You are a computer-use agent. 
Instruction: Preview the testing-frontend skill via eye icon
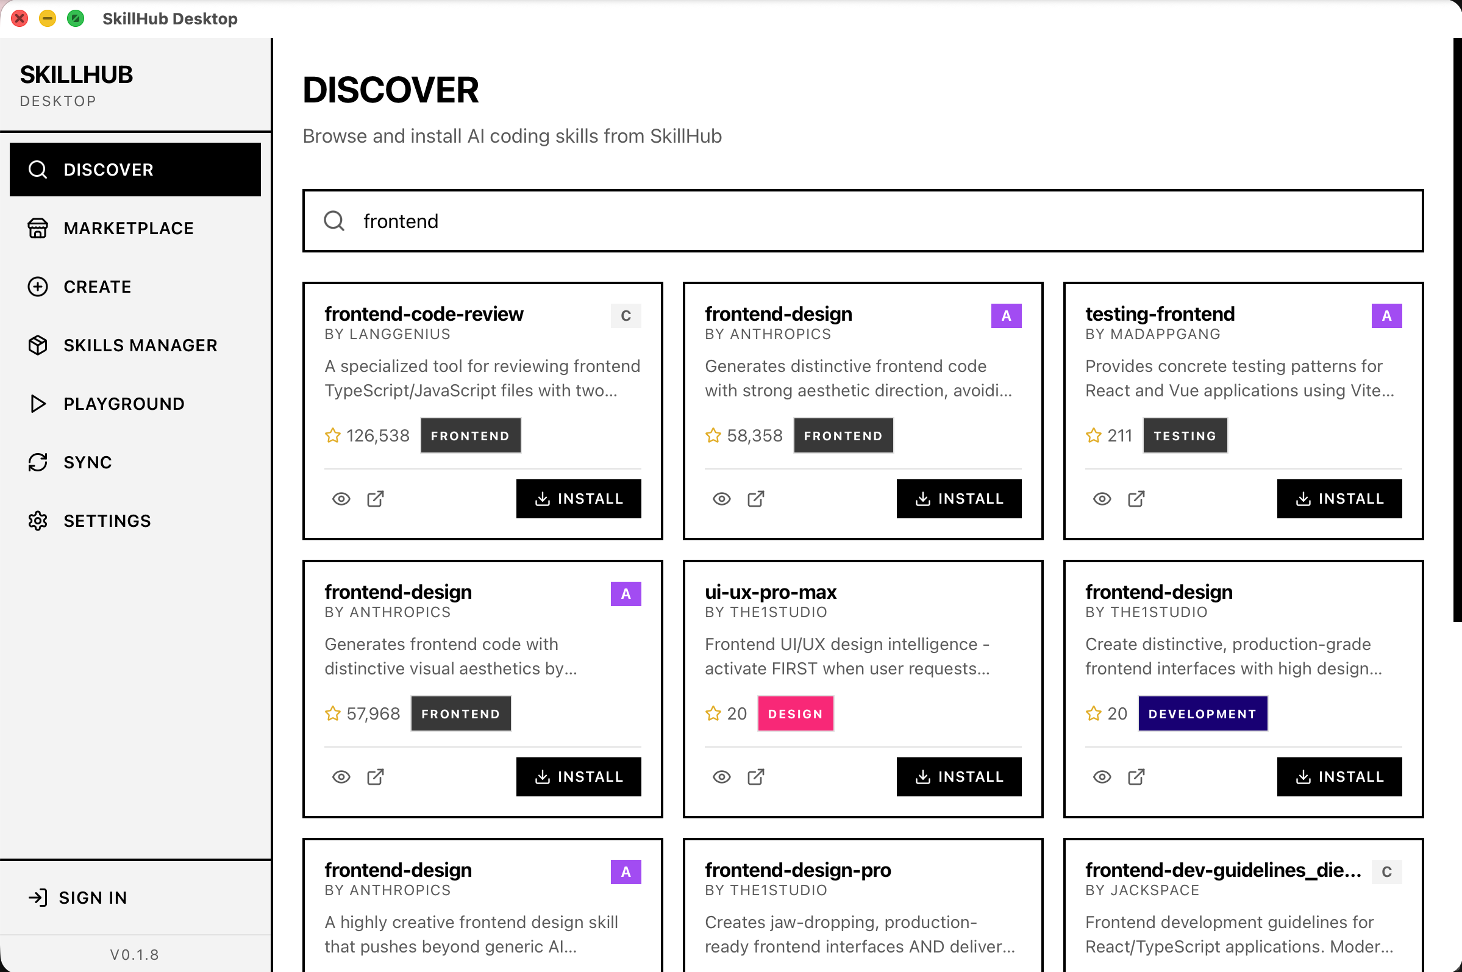1101,499
